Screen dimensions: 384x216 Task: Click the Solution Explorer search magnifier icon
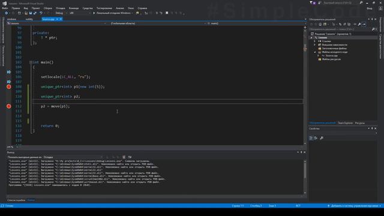(x=373, y=29)
